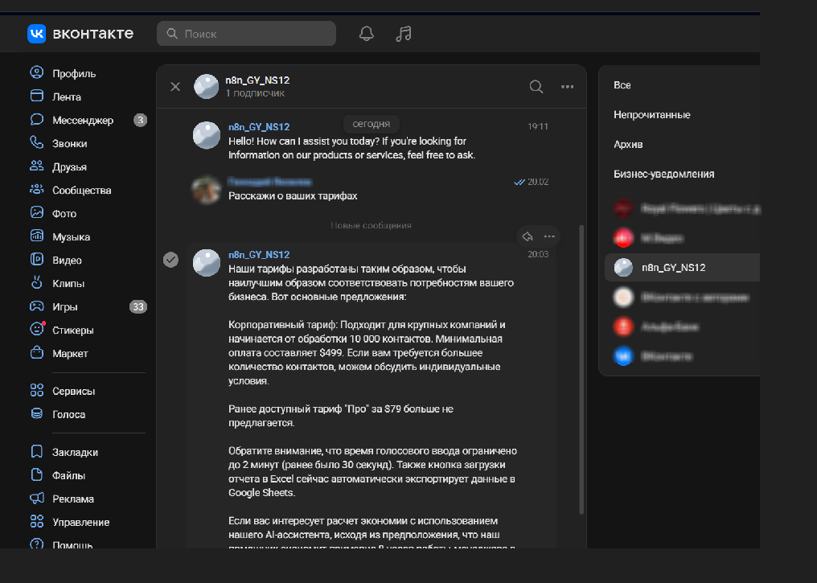Open notifications via the bell icon
The image size is (817, 583).
(366, 33)
